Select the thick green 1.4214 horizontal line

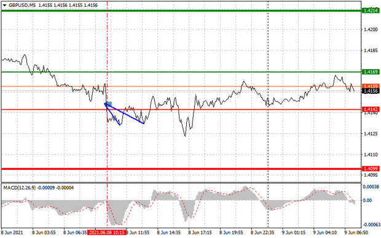click(181, 10)
